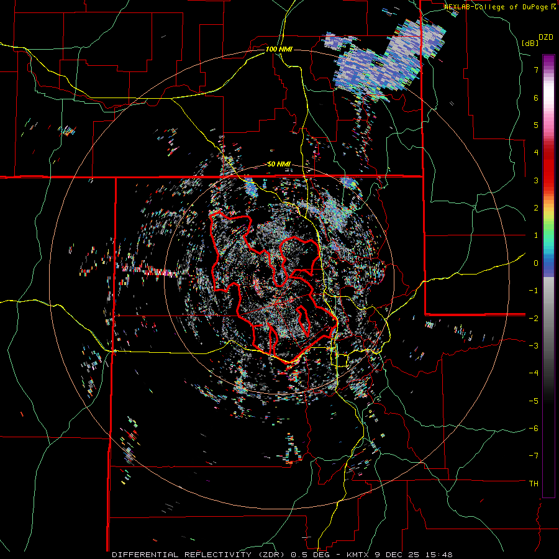Click the 4 value on the color scale

point(536,153)
